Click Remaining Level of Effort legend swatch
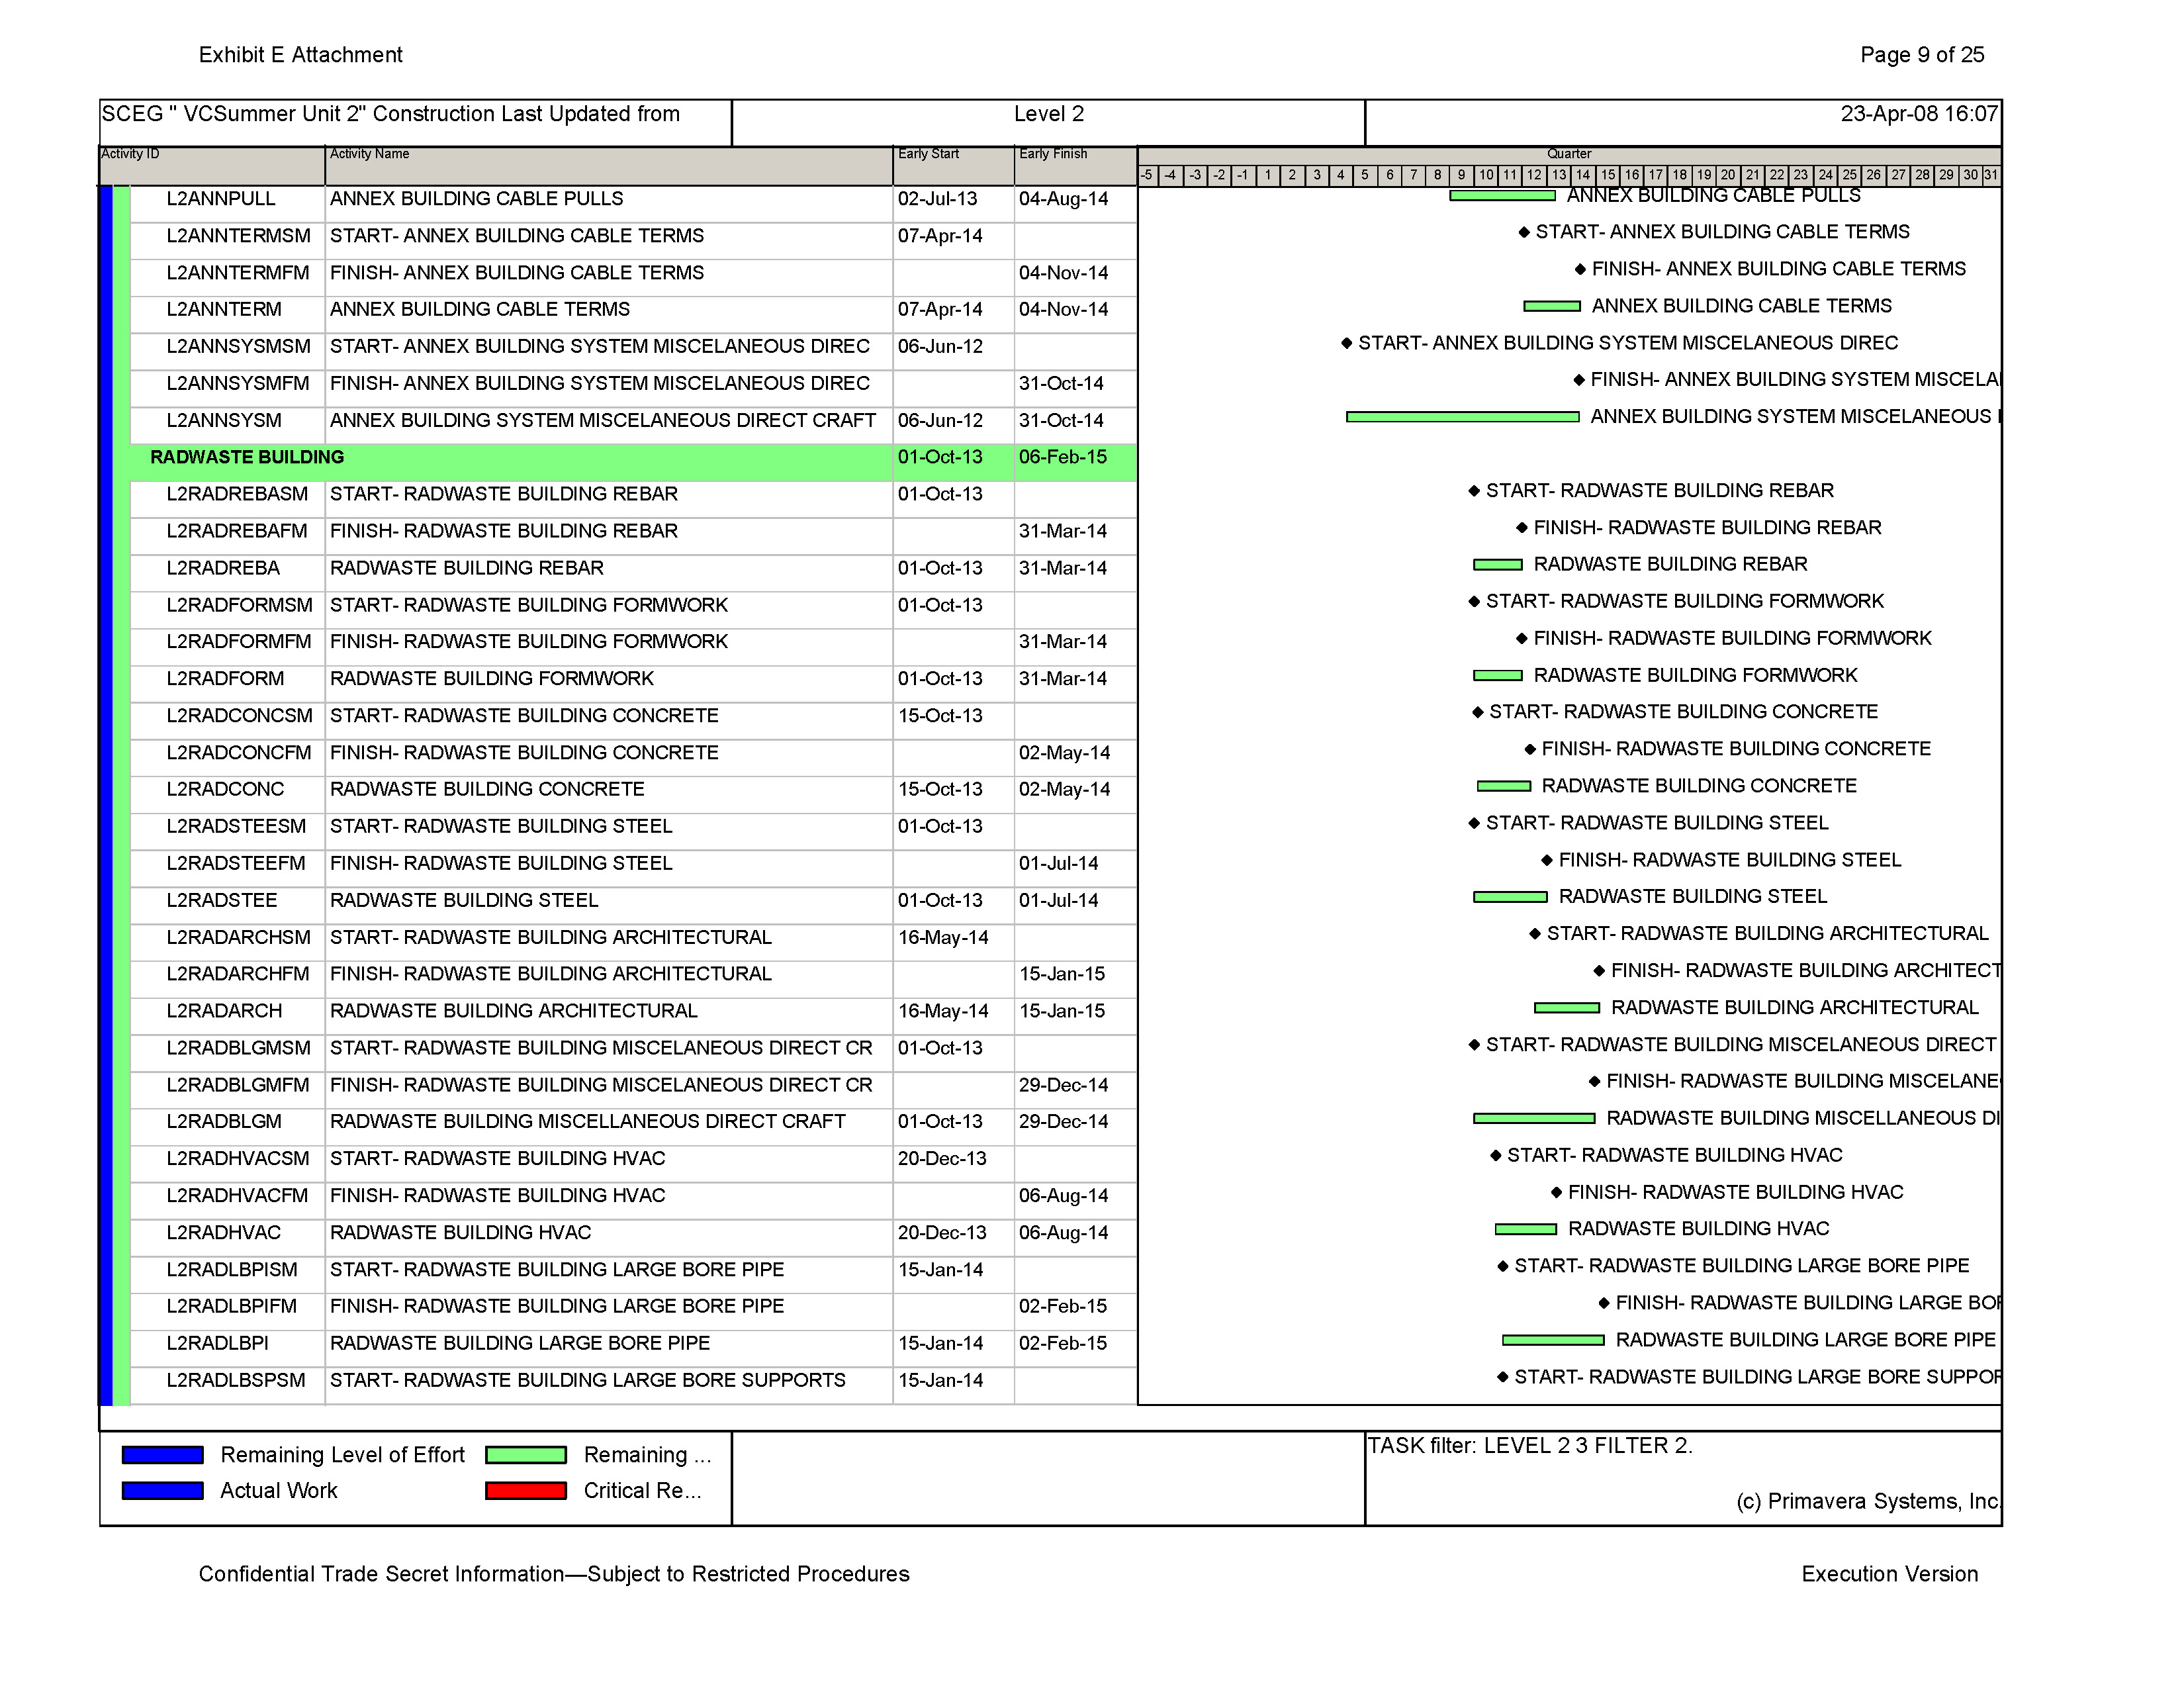The image size is (2184, 1688). click(162, 1455)
